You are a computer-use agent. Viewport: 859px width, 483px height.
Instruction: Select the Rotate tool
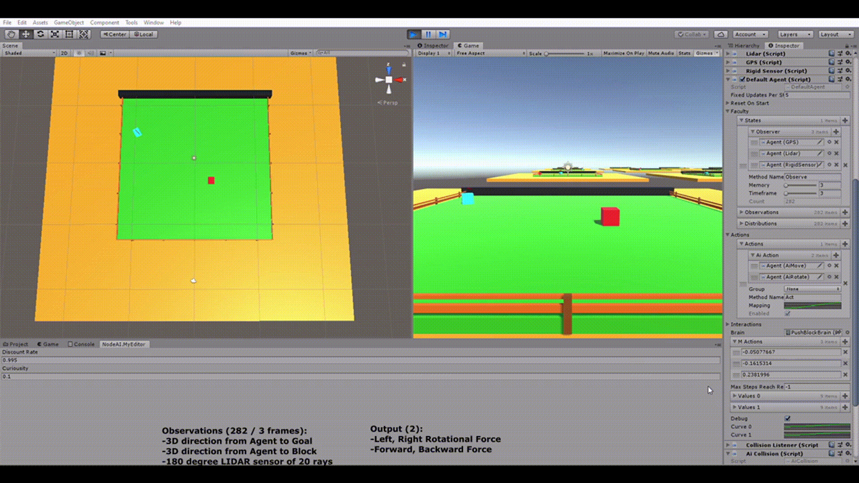tap(40, 34)
